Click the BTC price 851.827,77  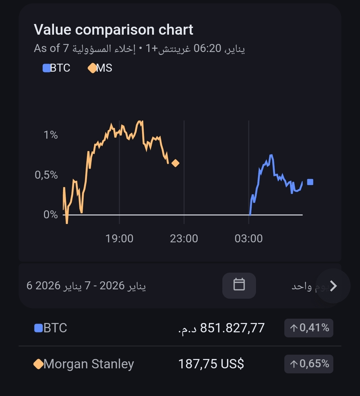221,328
